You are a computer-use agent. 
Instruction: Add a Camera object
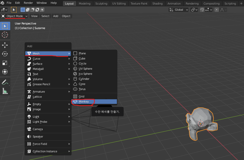[x=48, y=129]
